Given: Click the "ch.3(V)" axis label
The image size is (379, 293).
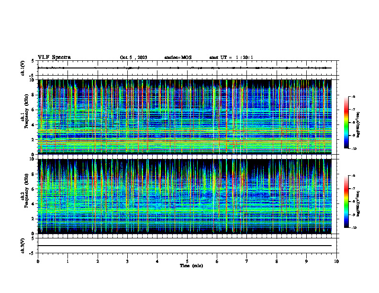Looking at the screenshot, I should point(22,246).
